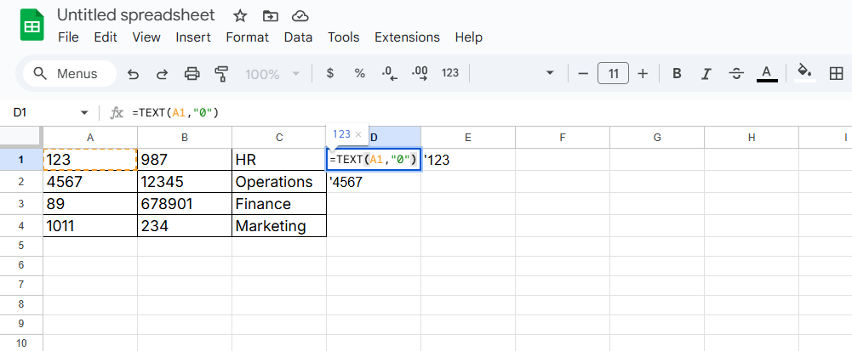The width and height of the screenshot is (852, 351).
Task: Expand the zoom 100% dropdown
Action: point(272,74)
